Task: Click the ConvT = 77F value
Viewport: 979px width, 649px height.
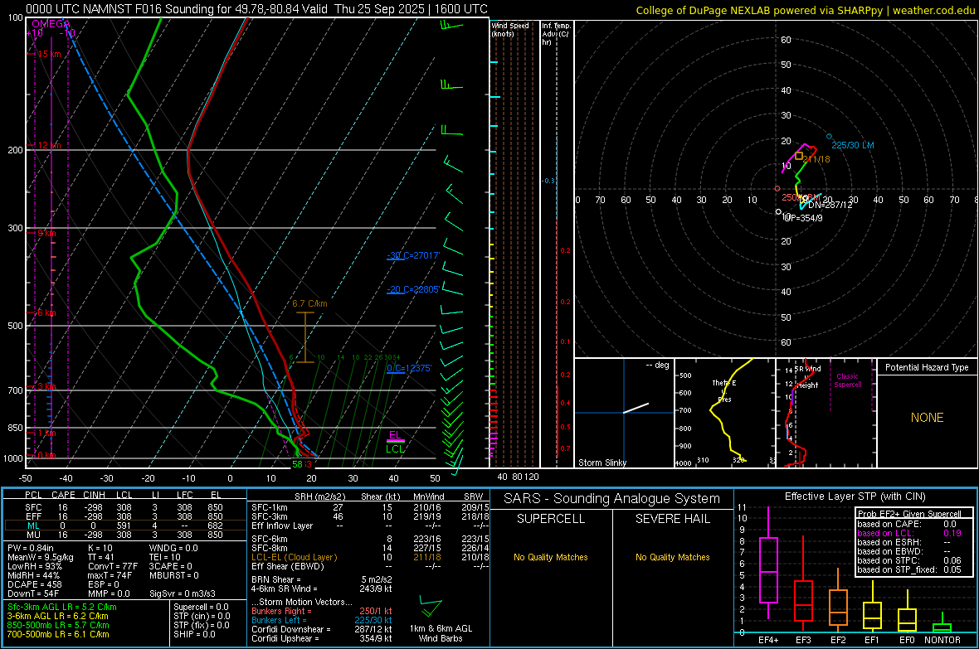Action: 113,567
